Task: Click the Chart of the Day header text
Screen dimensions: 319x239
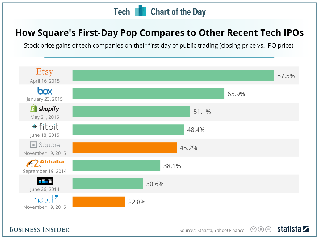Action: pos(178,12)
